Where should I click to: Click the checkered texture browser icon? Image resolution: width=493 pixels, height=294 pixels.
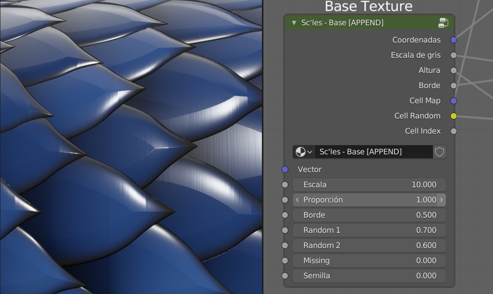[300, 152]
